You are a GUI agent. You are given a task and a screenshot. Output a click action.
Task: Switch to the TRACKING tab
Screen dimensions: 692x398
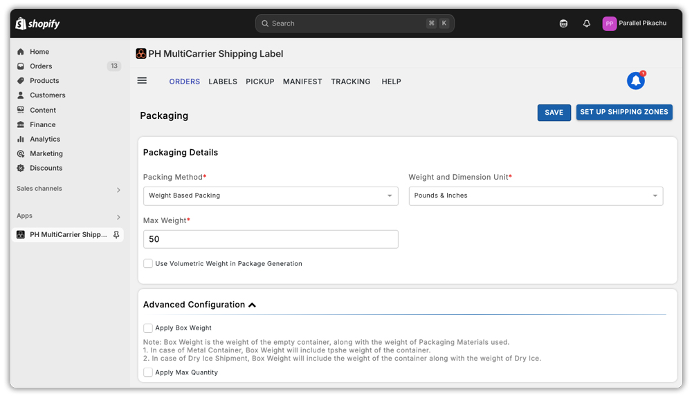[x=351, y=82]
